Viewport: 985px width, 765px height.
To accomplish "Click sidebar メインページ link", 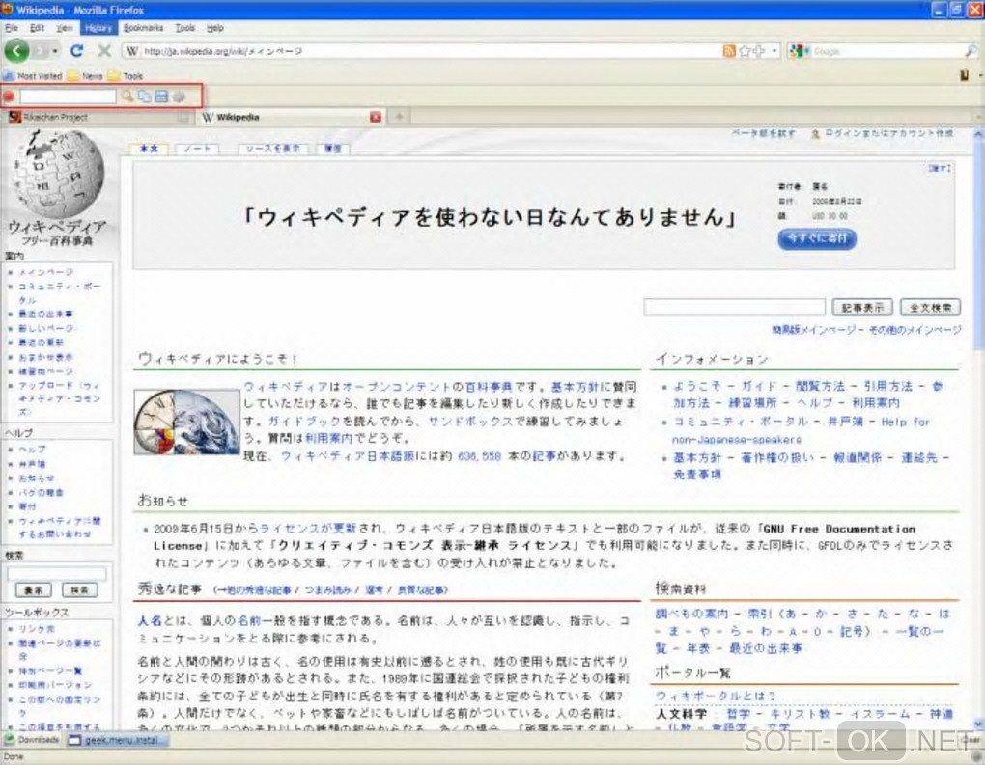I will click(x=45, y=272).
